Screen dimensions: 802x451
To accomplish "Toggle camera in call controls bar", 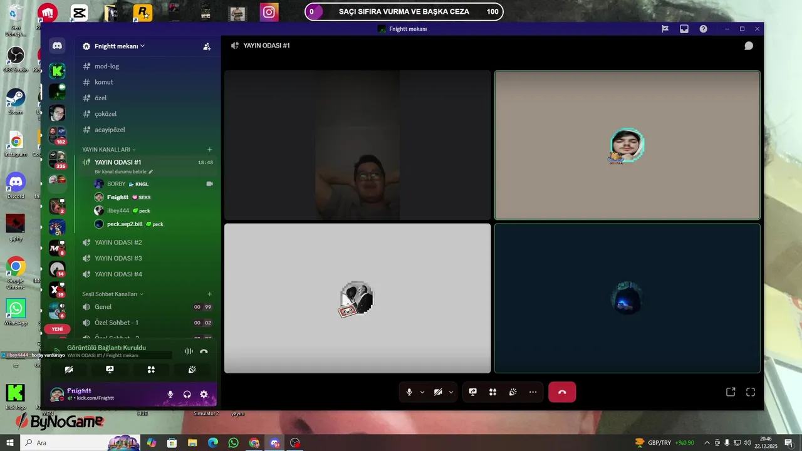I will 438,392.
